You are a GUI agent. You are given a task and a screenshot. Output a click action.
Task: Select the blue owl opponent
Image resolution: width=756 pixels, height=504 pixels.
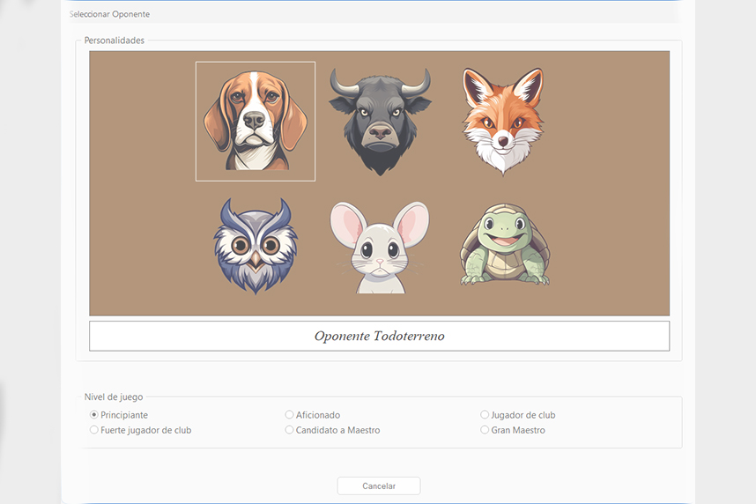(255, 246)
